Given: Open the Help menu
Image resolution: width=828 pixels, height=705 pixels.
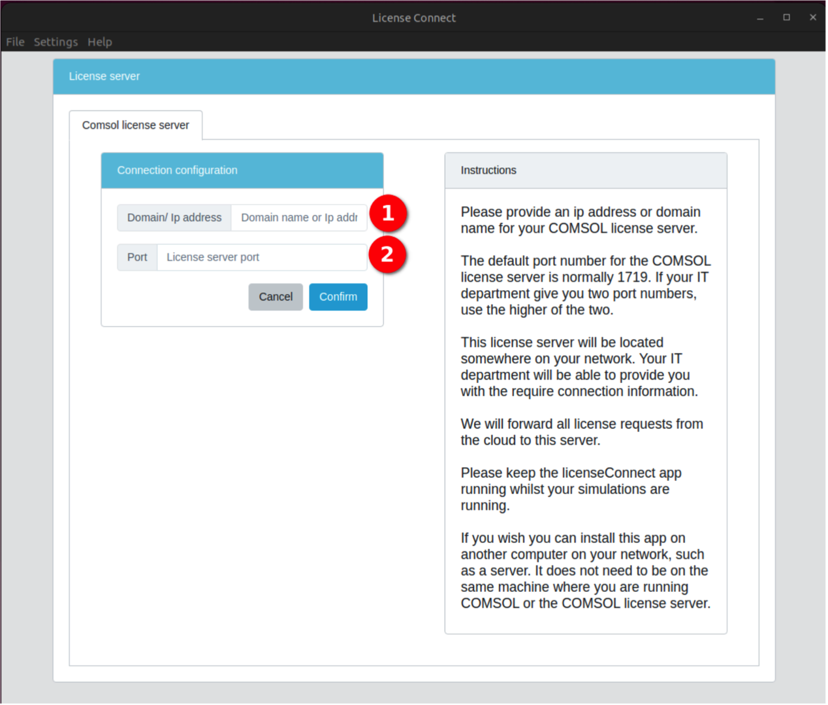Looking at the screenshot, I should [100, 42].
